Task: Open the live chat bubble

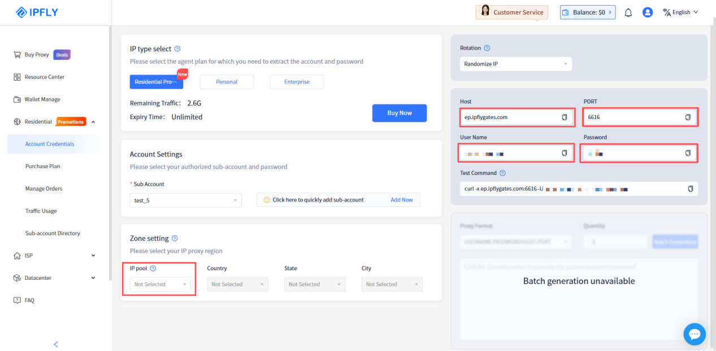Action: click(695, 334)
